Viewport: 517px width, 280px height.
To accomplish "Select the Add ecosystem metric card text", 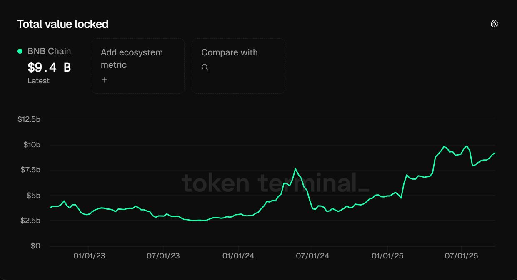I will [132, 59].
